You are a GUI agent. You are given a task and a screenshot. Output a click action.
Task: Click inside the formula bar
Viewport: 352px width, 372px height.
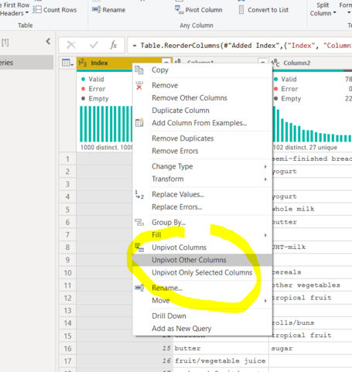pos(240,46)
